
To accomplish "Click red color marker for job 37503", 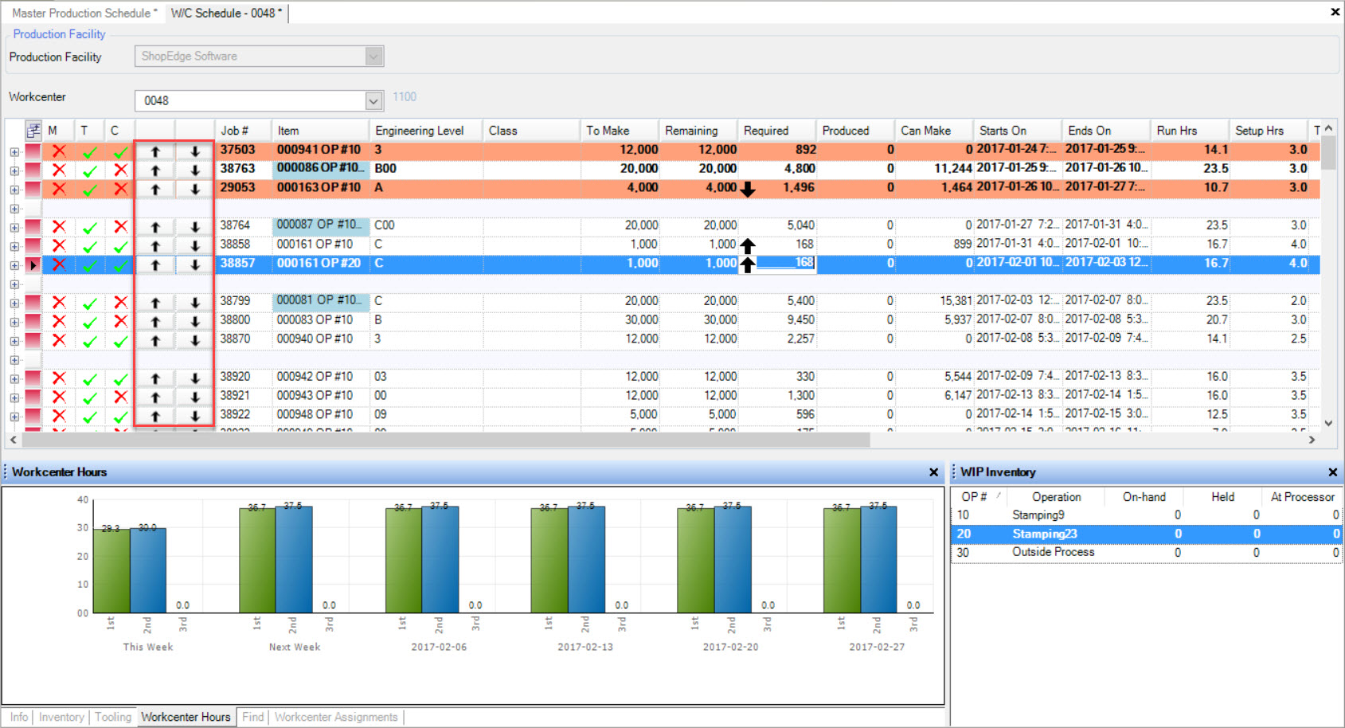I will [33, 151].
